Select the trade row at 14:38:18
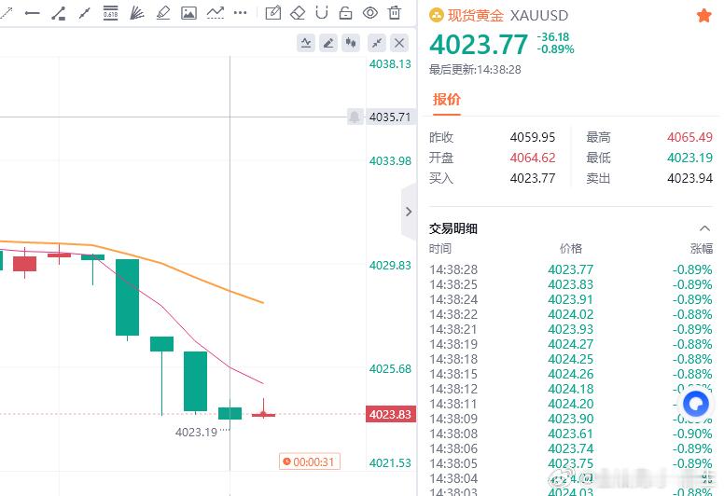724x496 pixels. [x=571, y=359]
